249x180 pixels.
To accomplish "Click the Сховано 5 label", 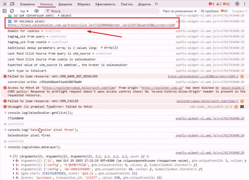I will click(x=239, y=11).
